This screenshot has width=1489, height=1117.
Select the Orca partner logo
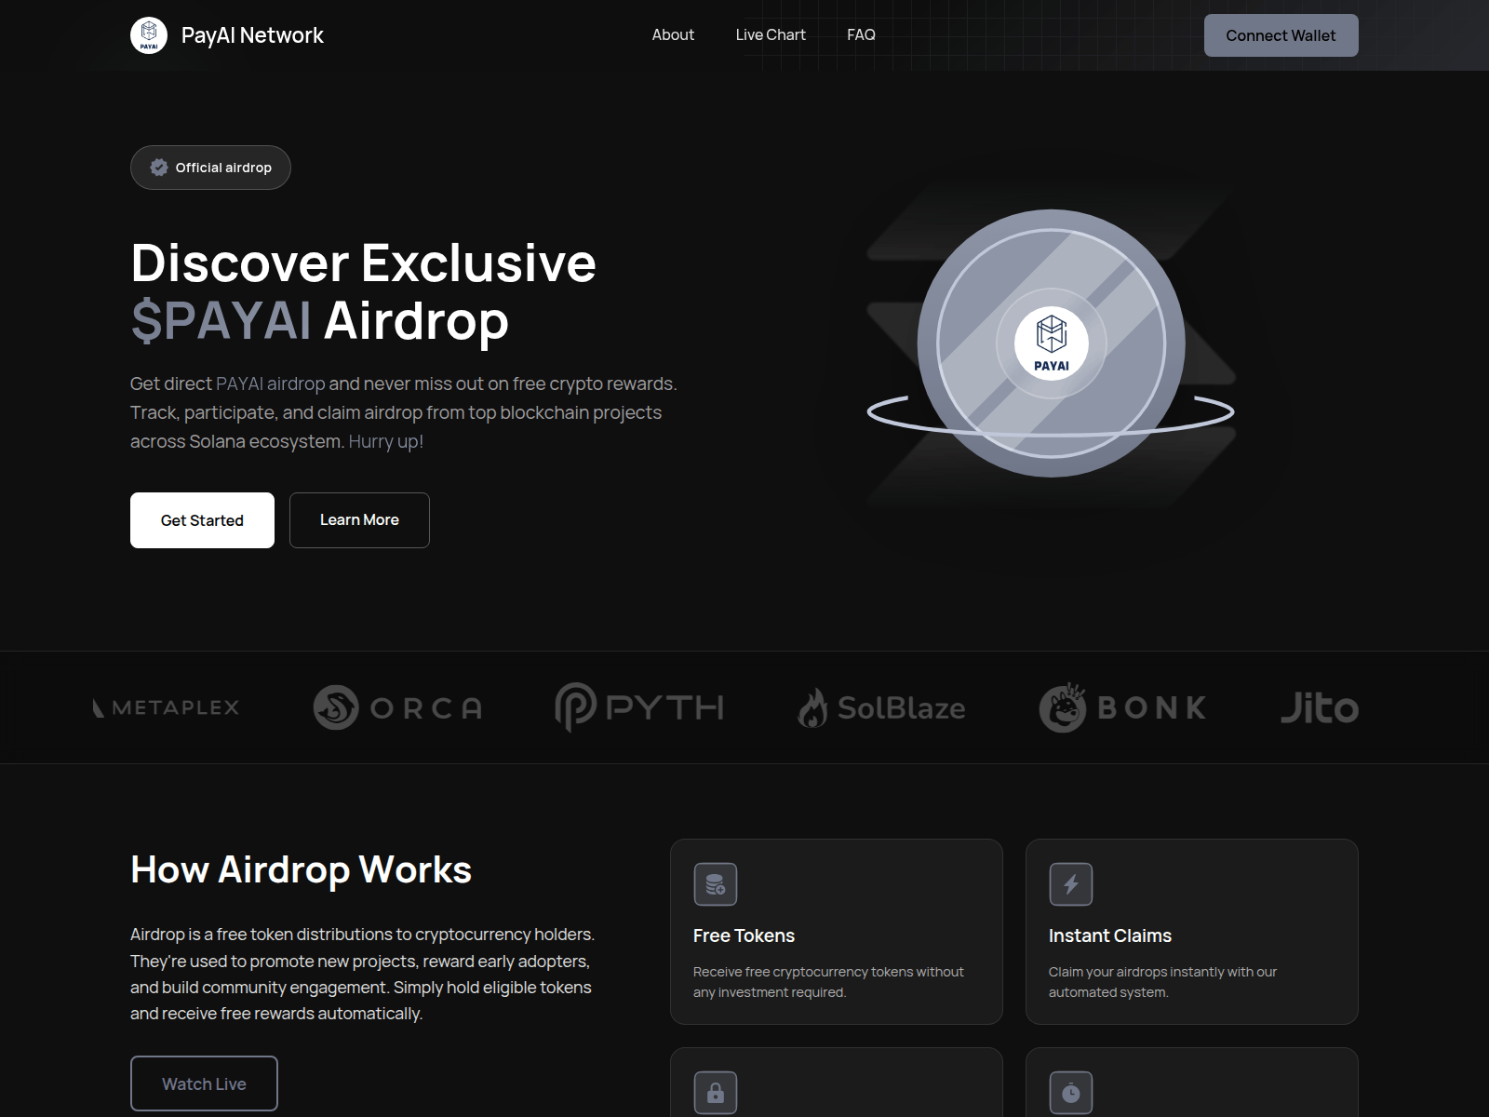[398, 707]
